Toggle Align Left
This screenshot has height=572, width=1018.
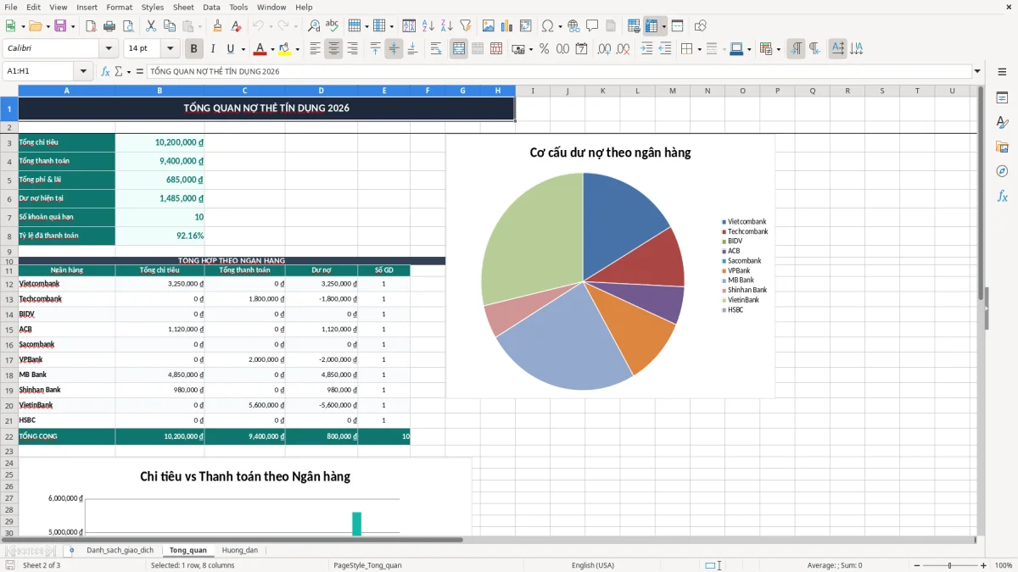(316, 49)
